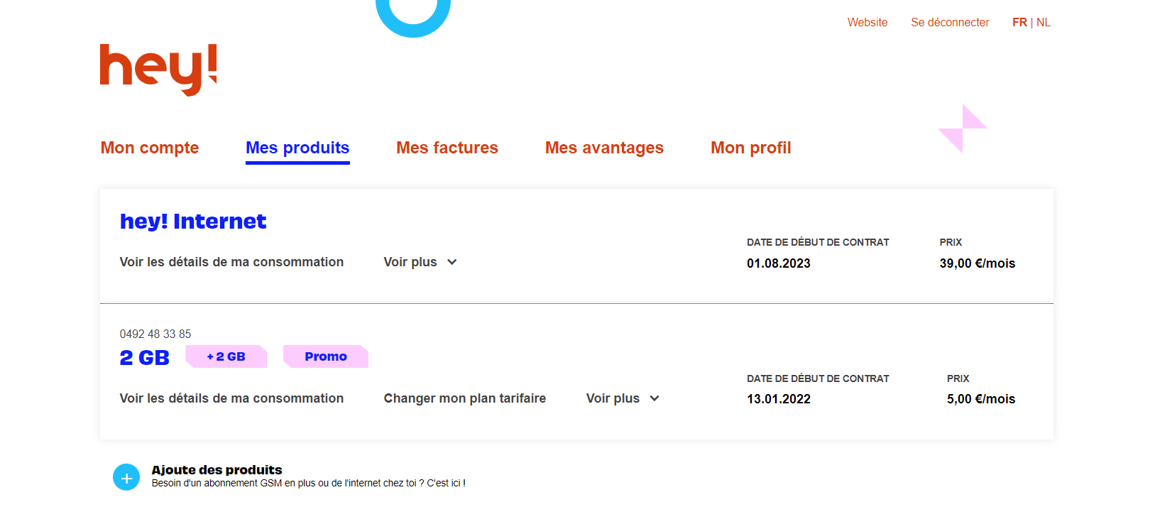
Task: Open the Website link
Action: 867,22
